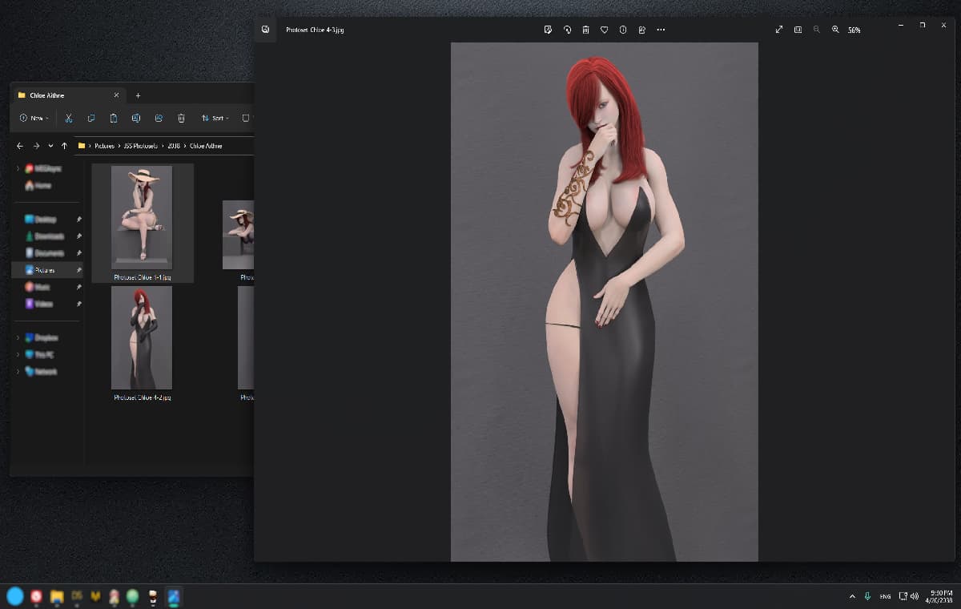Screen dimensions: 961x609
Task: Open Home in the navigation pane
Action: pos(43,185)
